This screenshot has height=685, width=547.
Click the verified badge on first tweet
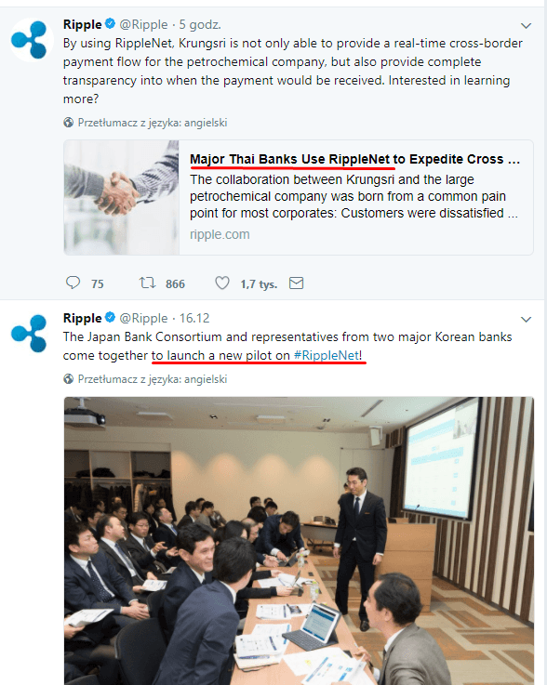[110, 24]
